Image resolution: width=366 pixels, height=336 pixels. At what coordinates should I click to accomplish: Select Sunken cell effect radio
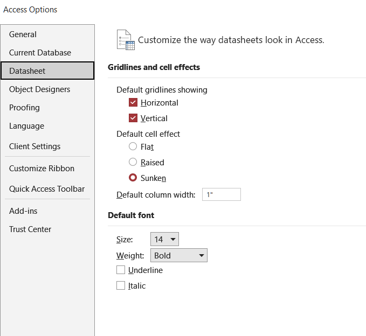(133, 178)
